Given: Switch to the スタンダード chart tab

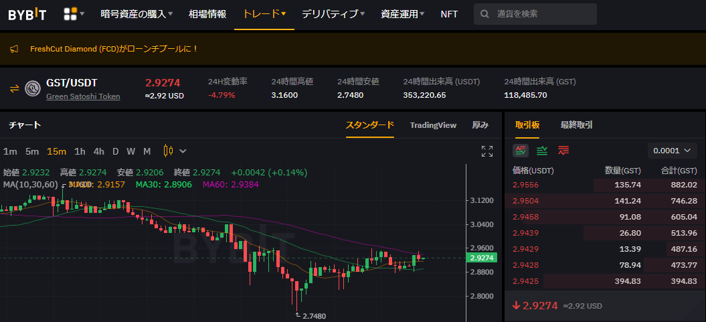Looking at the screenshot, I should pyautogui.click(x=369, y=125).
